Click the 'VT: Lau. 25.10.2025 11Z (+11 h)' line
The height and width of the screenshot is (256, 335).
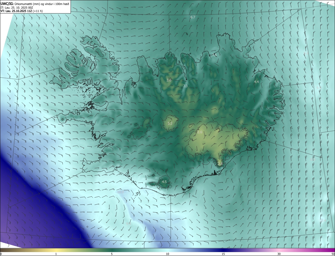[21, 11]
